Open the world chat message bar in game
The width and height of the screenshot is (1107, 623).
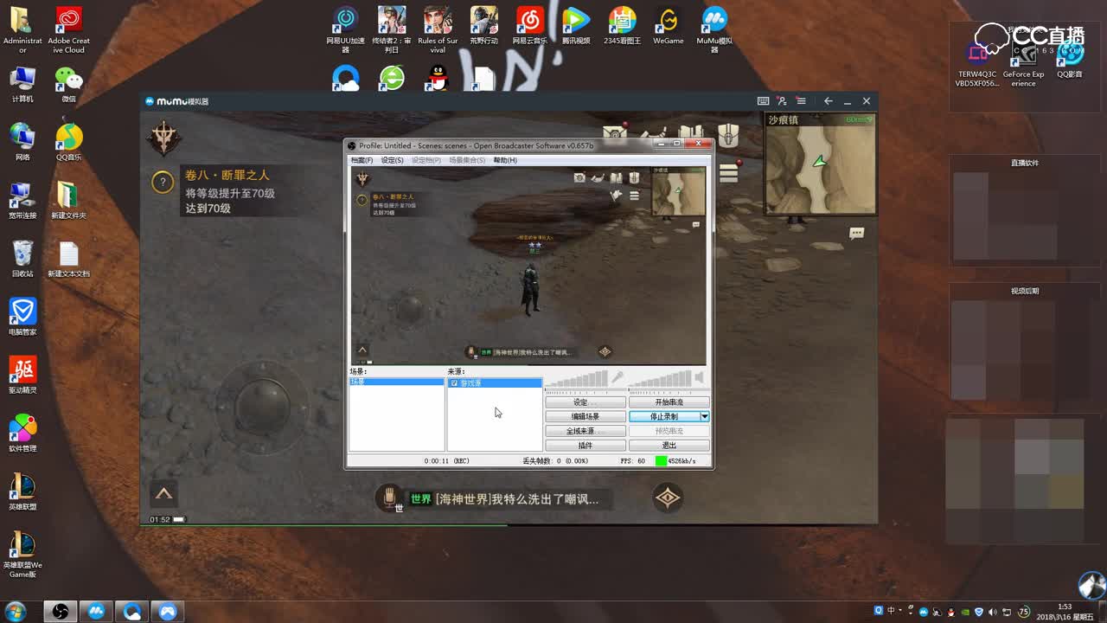pyautogui.click(x=509, y=498)
